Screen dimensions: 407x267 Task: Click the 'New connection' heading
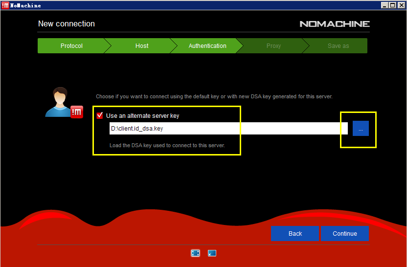coord(67,23)
